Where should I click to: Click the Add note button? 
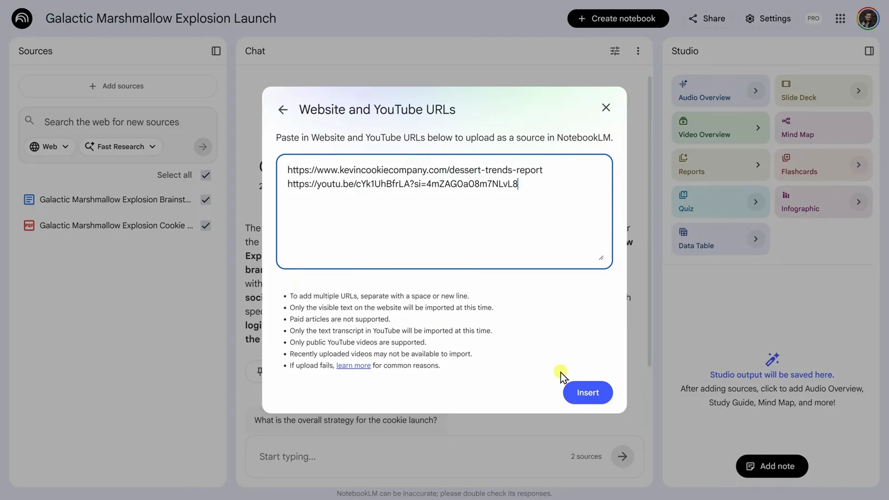click(772, 466)
